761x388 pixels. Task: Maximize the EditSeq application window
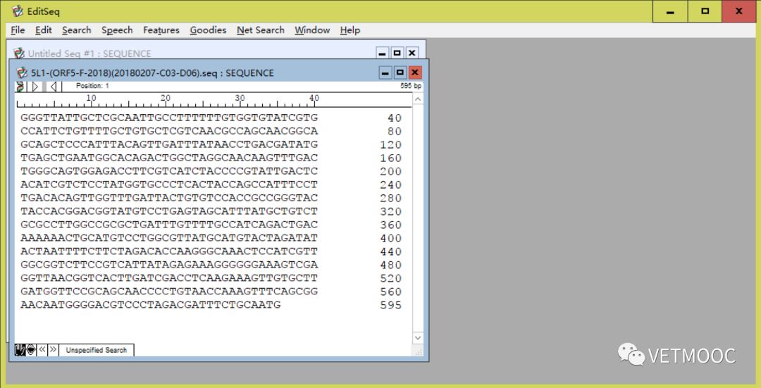(x=705, y=11)
